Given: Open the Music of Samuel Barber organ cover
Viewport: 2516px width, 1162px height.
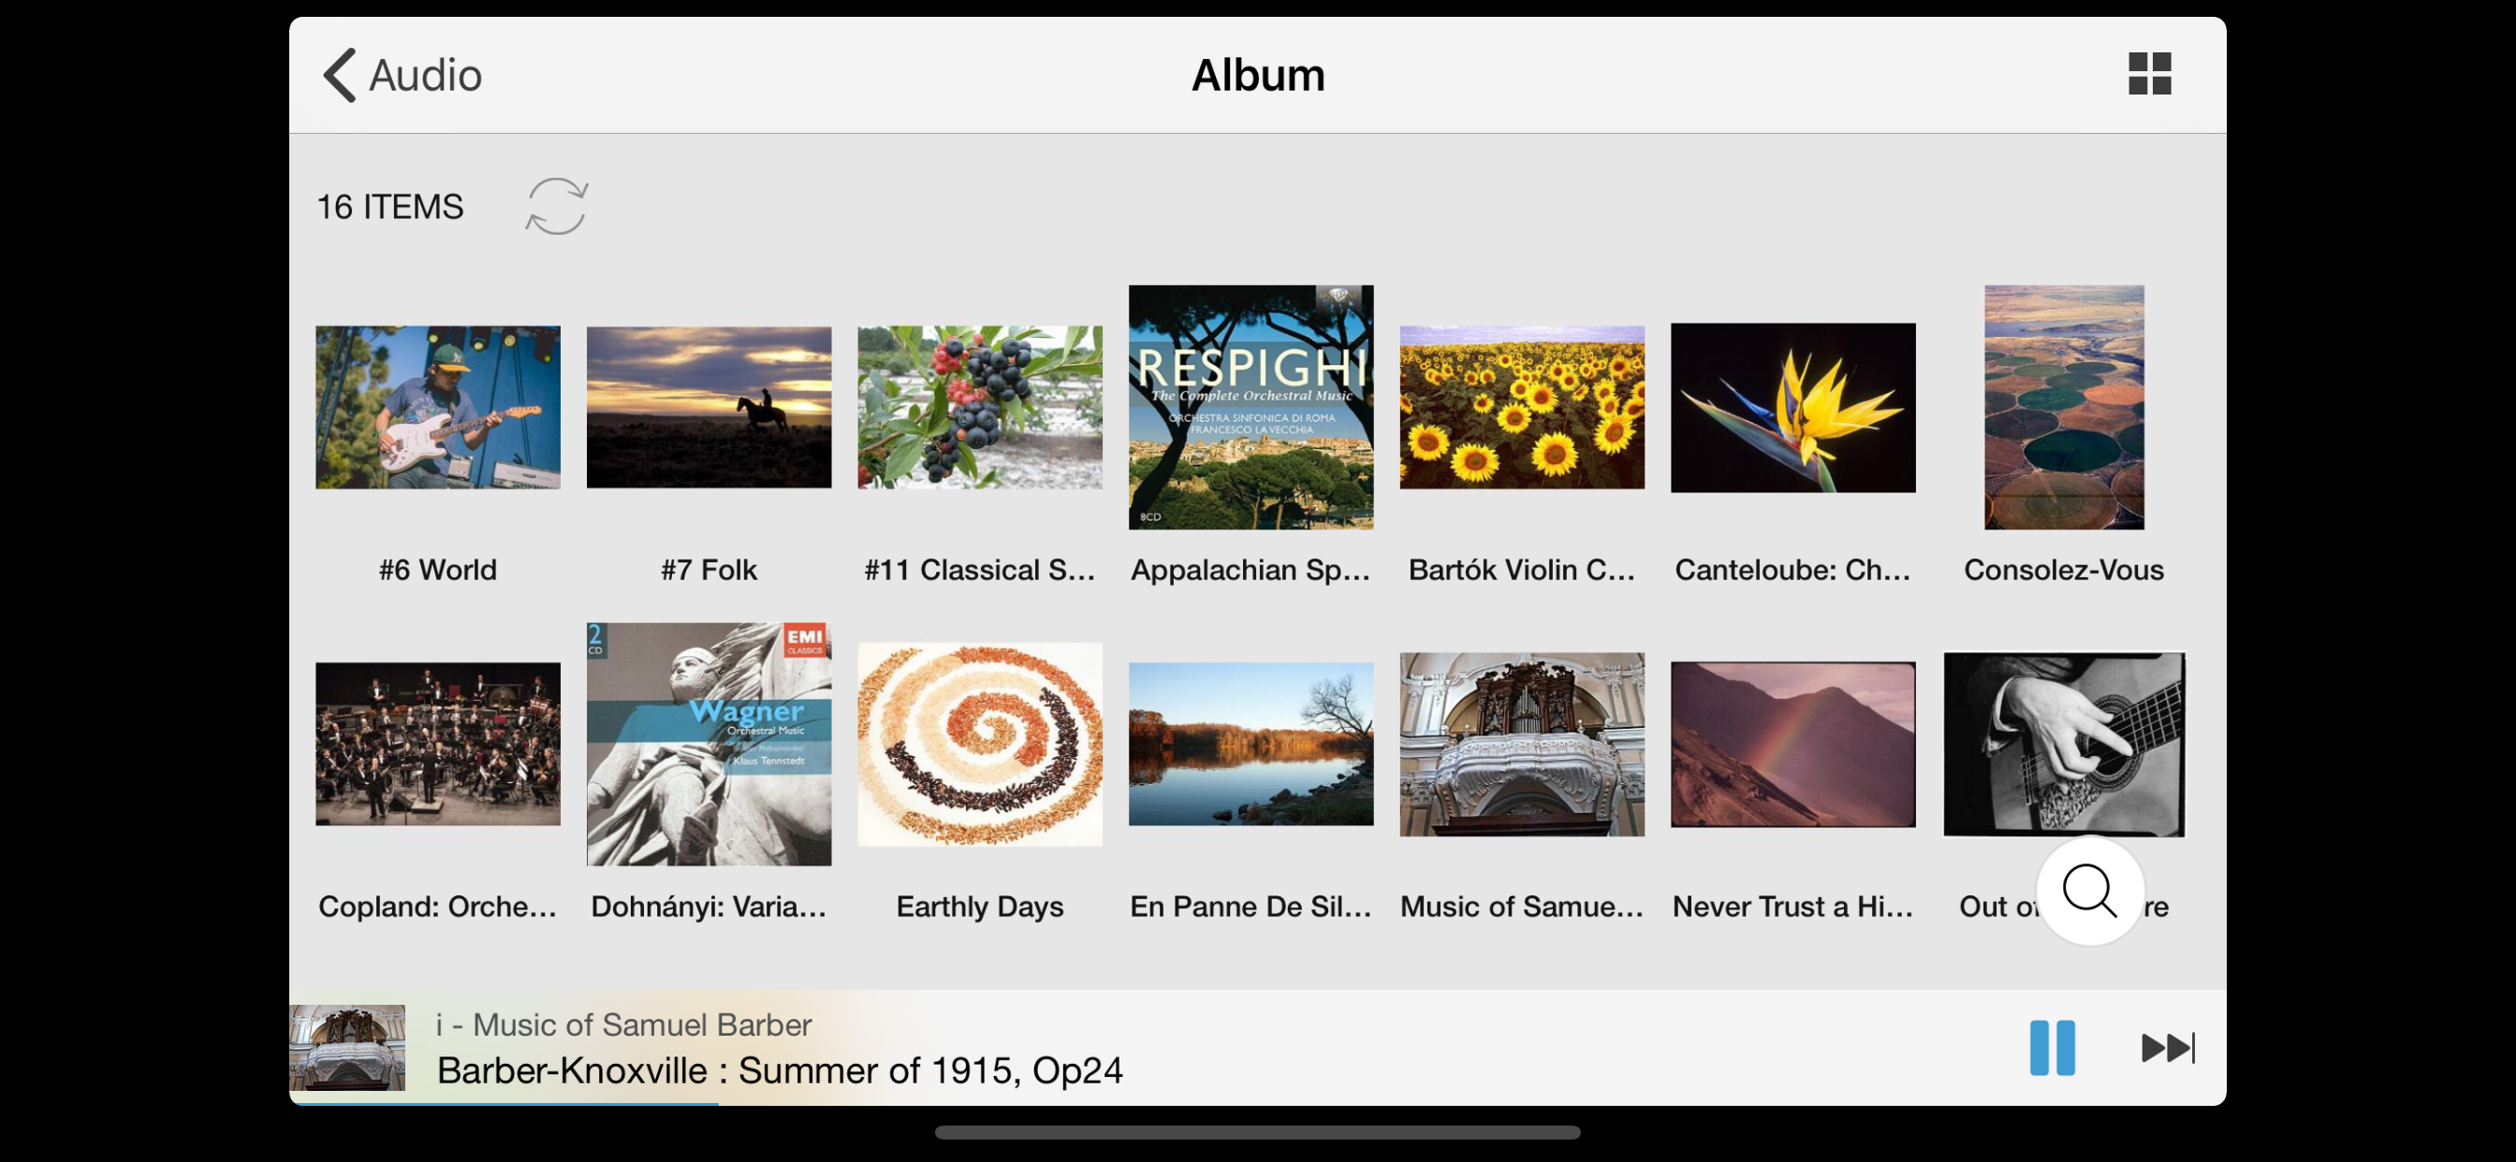Looking at the screenshot, I should 1522,744.
